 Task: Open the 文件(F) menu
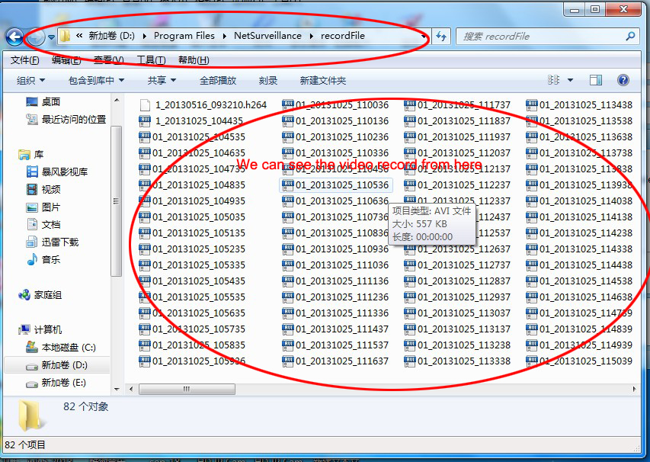pos(25,60)
